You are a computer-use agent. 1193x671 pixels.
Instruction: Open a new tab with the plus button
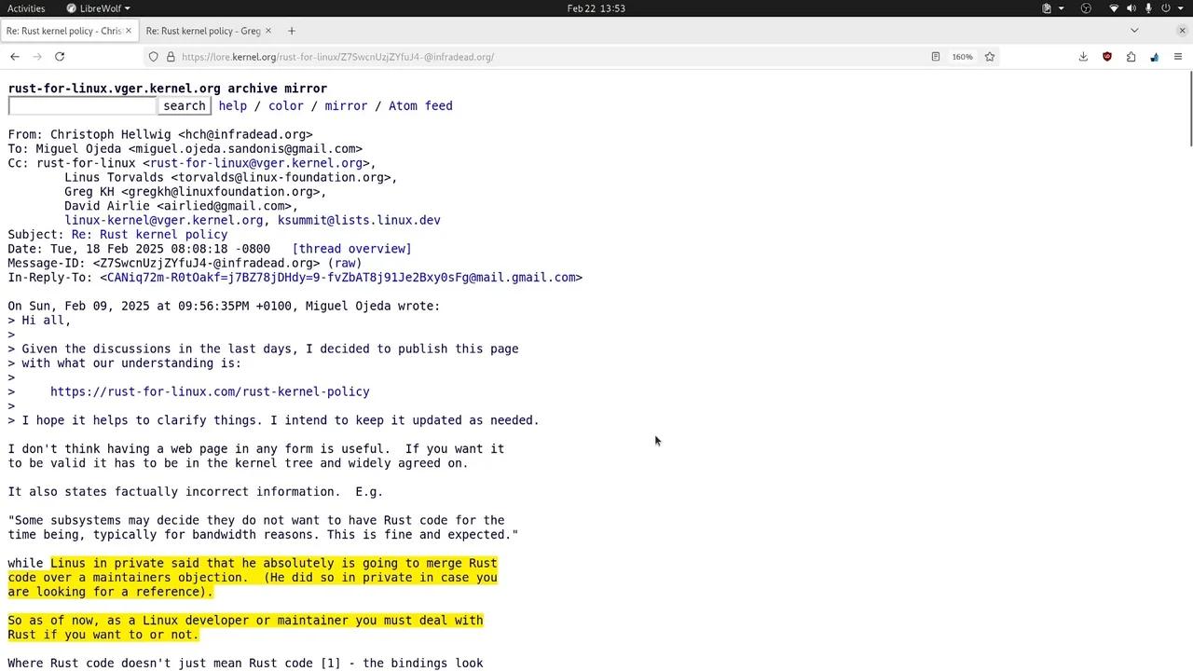tap(292, 31)
